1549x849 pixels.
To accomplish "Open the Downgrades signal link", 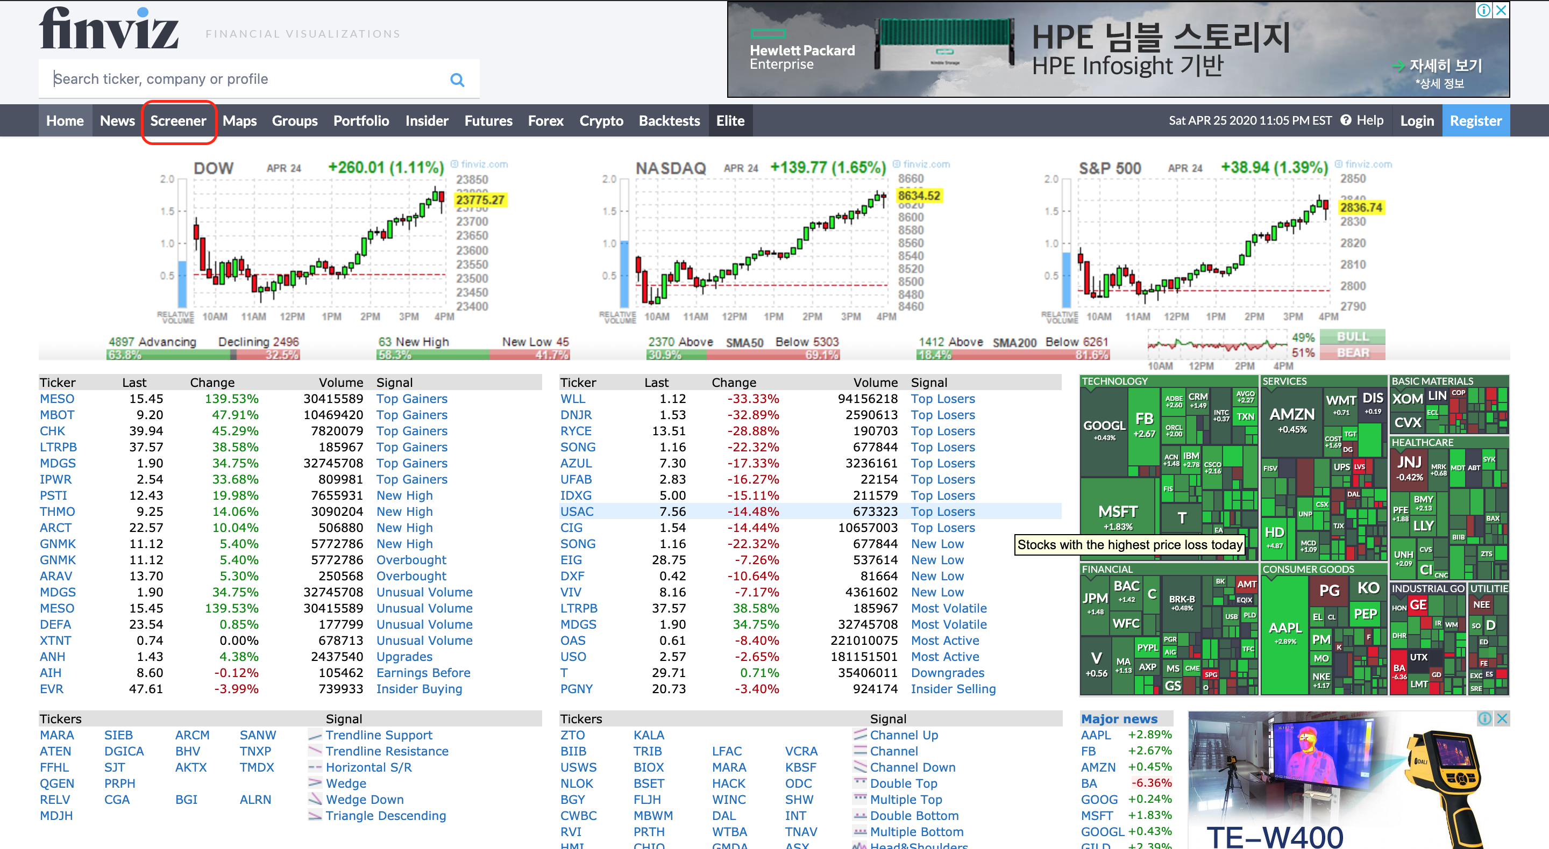I will tap(947, 673).
